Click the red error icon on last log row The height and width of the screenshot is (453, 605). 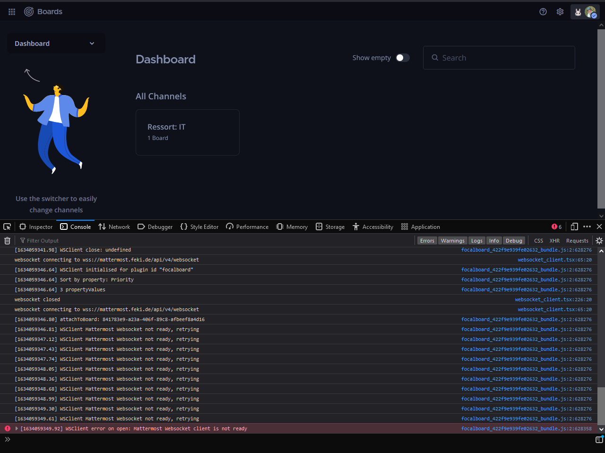(8, 429)
